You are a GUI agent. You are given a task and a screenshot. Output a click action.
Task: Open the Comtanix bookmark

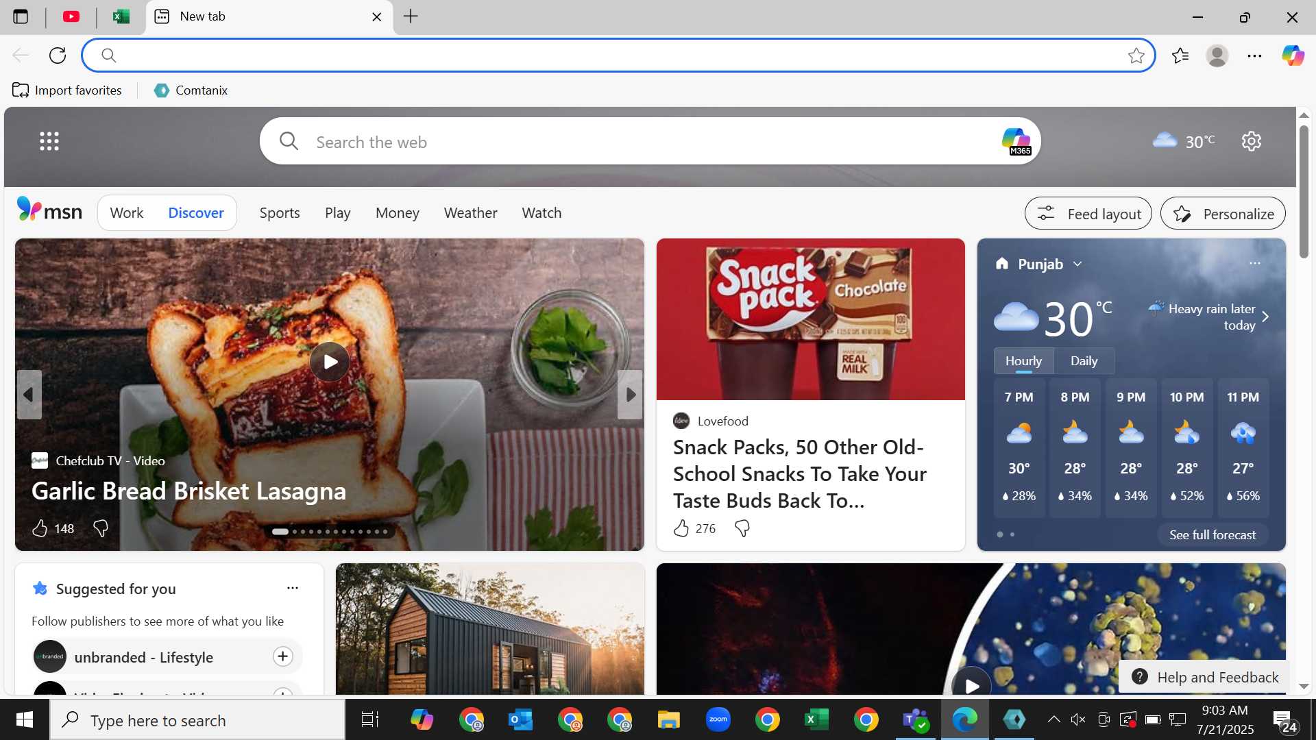click(191, 90)
